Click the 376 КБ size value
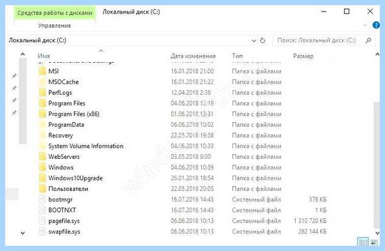The image size is (385, 251). pyautogui.click(x=318, y=200)
